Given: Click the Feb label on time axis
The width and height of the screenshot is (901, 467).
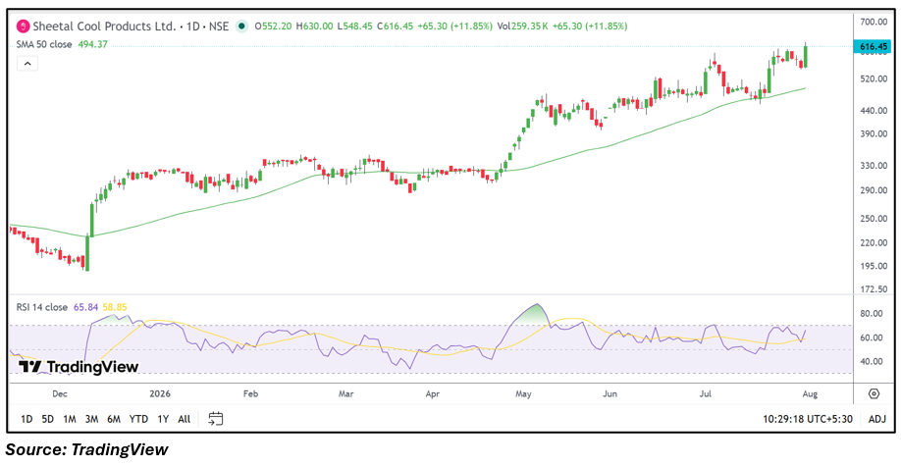Looking at the screenshot, I should [x=250, y=393].
